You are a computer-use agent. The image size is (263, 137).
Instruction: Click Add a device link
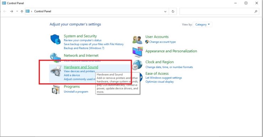coord(72,75)
